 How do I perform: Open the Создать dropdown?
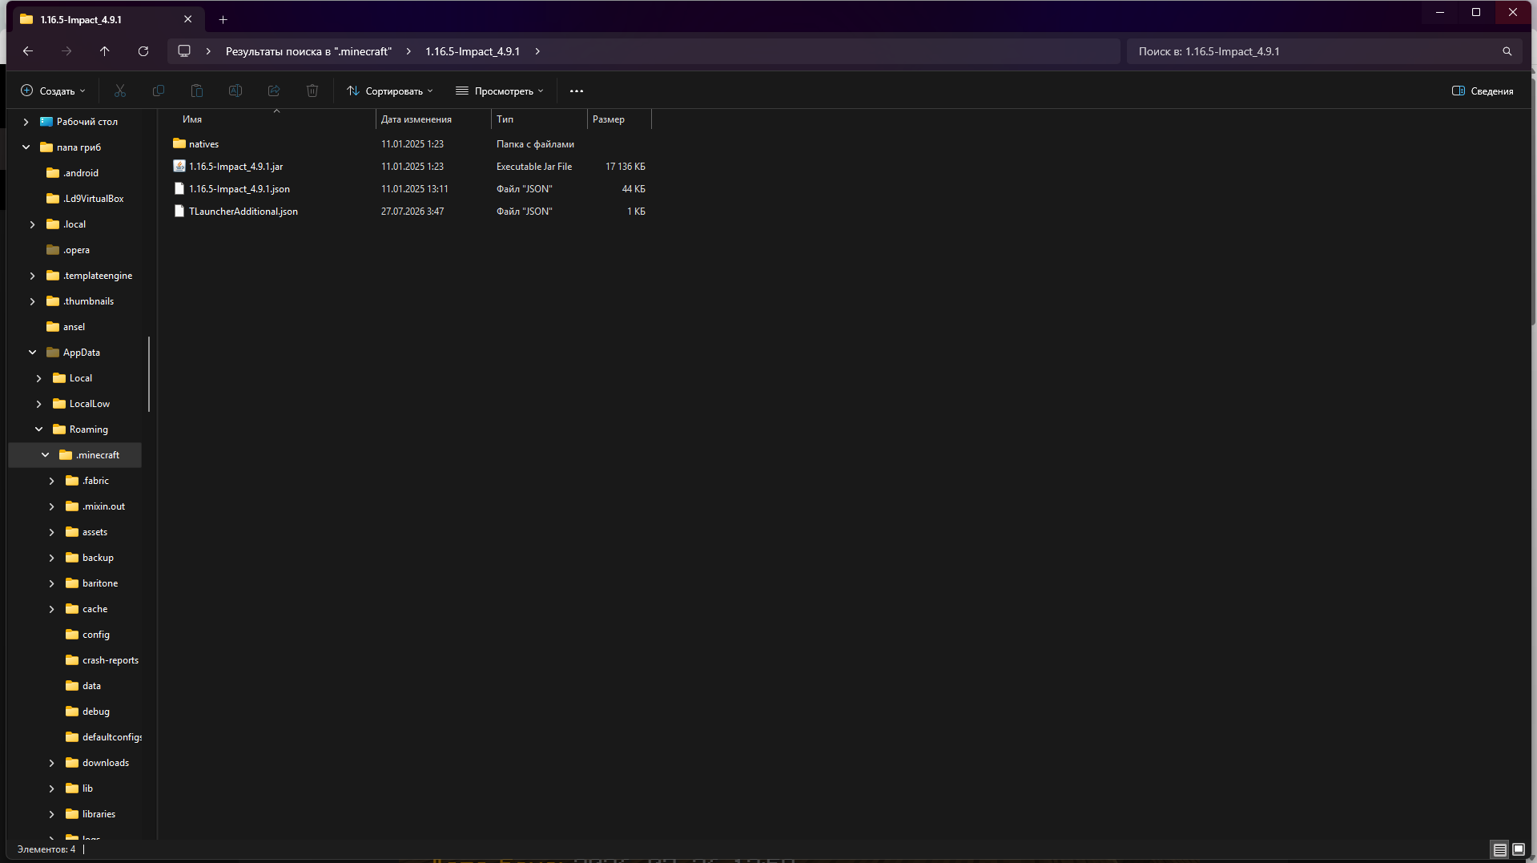(53, 91)
